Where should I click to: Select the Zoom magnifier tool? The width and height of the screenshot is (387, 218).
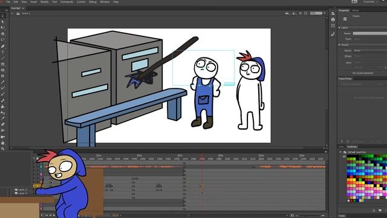(x=2, y=149)
